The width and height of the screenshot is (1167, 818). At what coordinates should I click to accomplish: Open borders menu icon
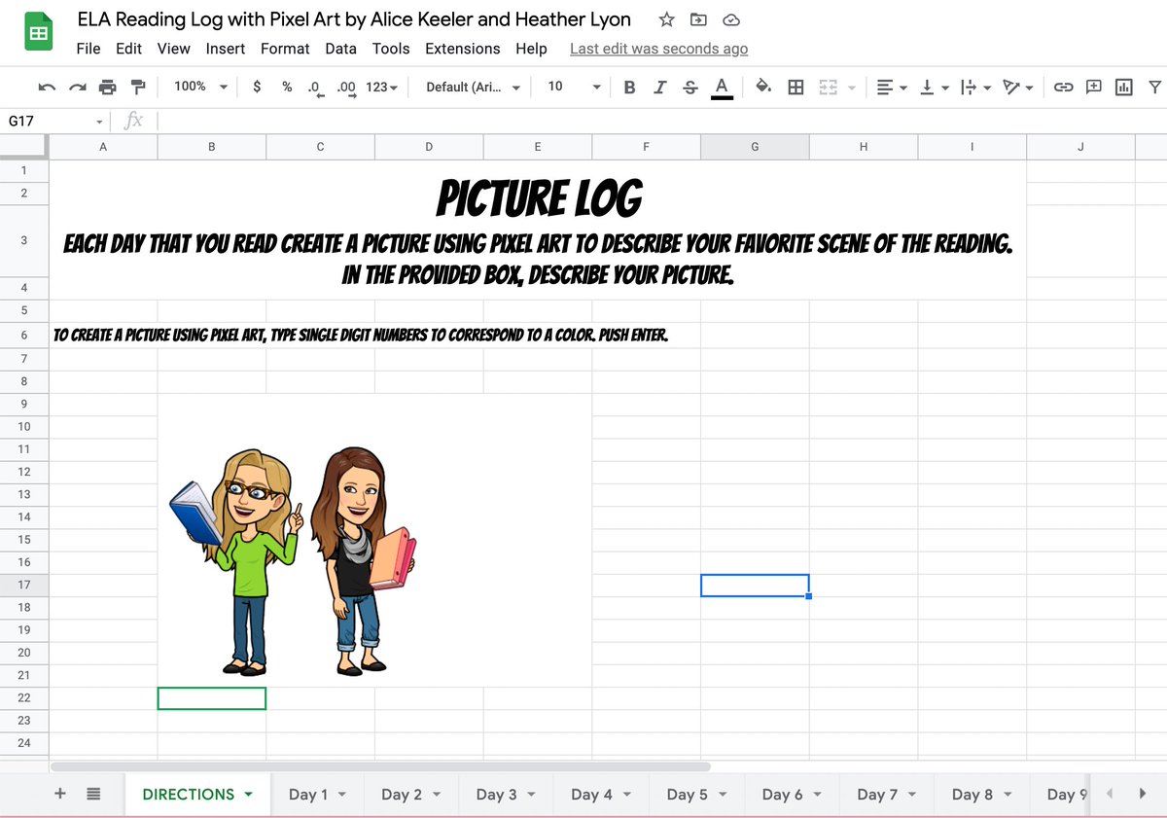coord(796,88)
